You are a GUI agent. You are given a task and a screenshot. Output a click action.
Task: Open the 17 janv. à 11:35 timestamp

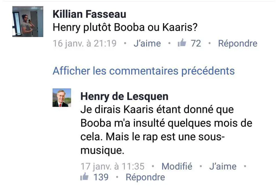(112, 167)
